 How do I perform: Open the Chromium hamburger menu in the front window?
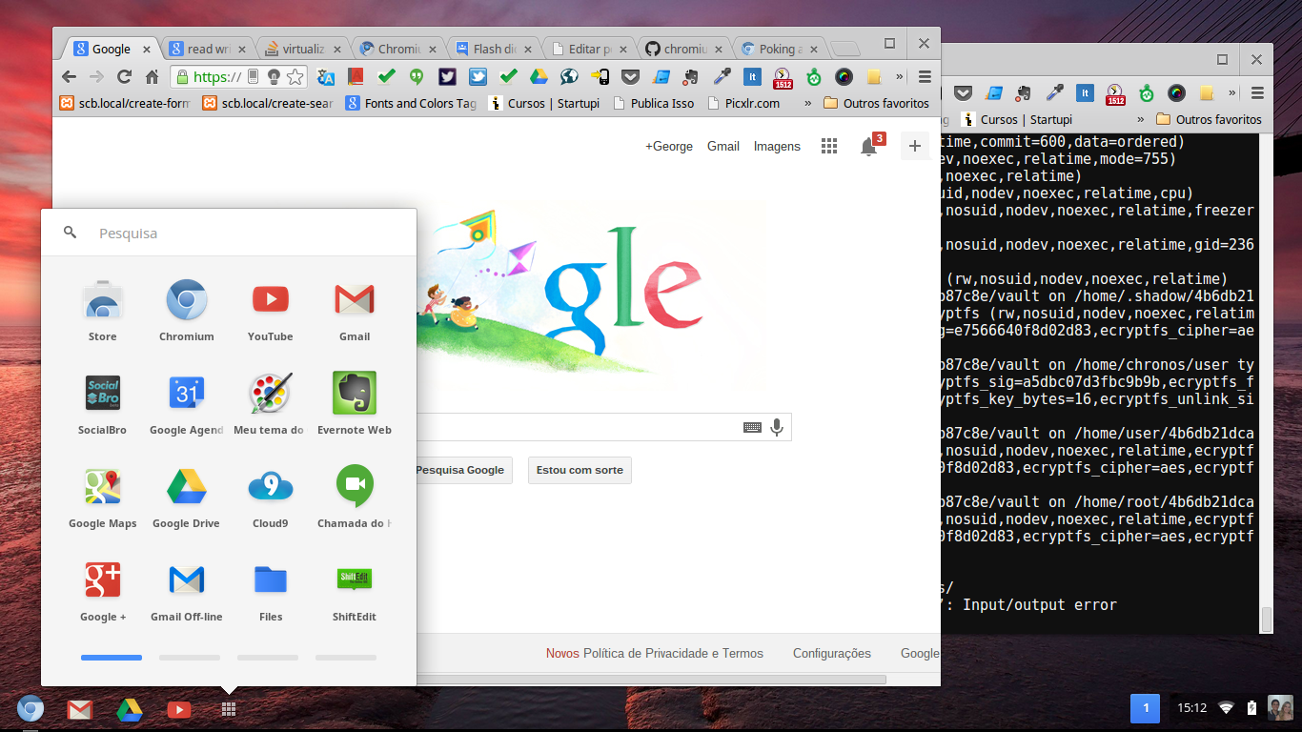925,77
